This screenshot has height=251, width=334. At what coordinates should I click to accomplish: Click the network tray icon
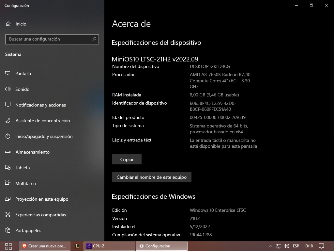coord(279,246)
